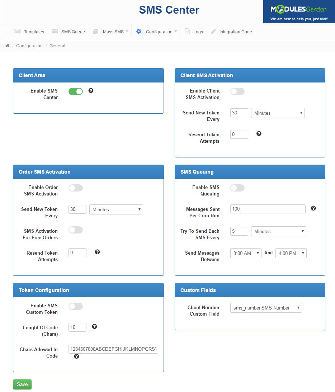Click the Configuration gear icon

tap(139, 31)
